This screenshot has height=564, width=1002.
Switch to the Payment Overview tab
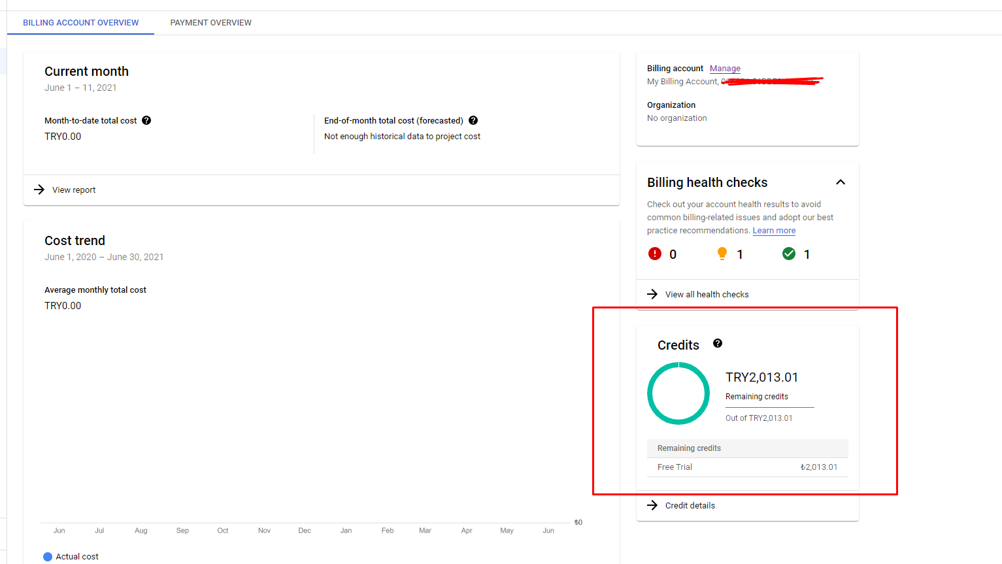(x=210, y=23)
